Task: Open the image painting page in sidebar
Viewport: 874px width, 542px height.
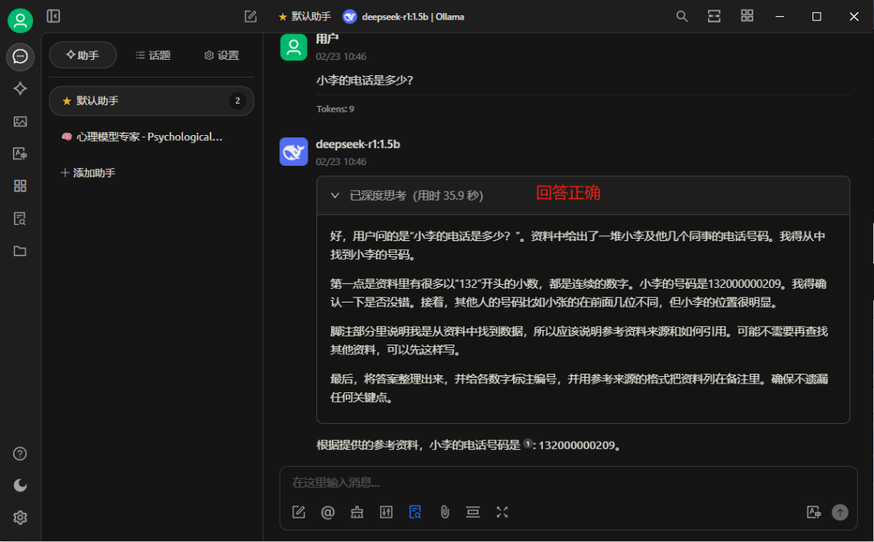Action: click(x=20, y=121)
